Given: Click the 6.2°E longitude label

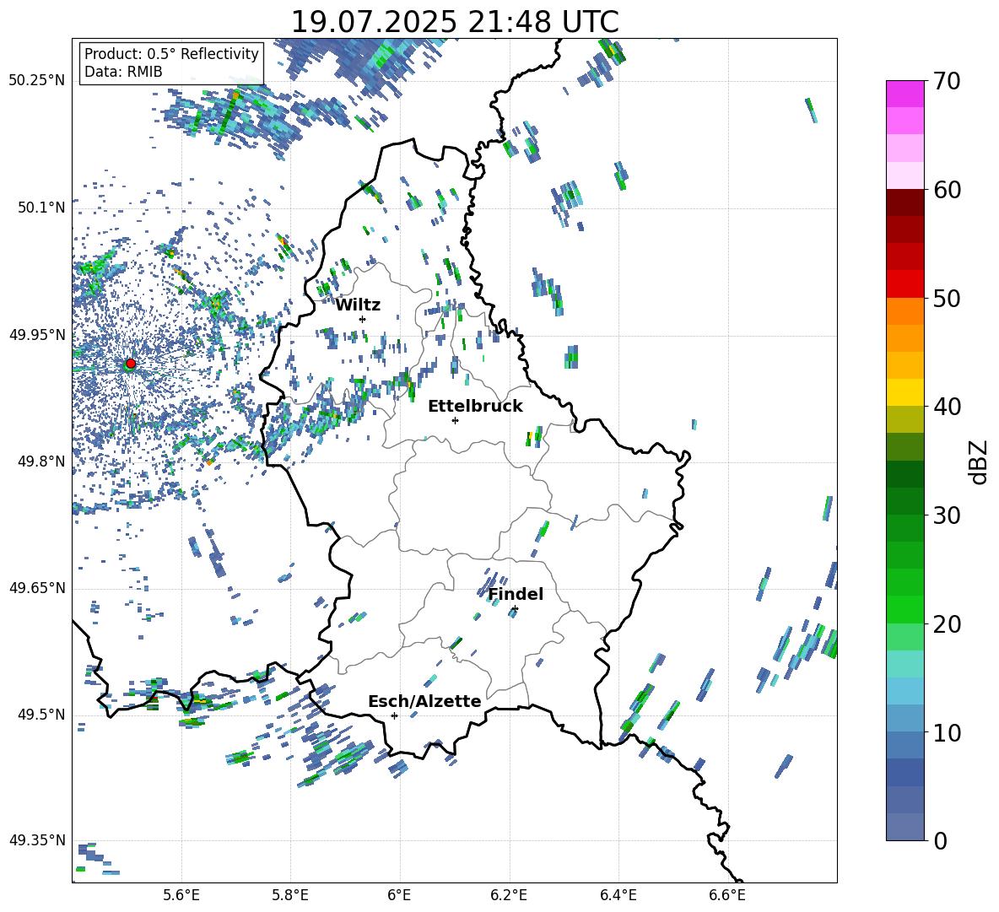Looking at the screenshot, I should point(509,895).
